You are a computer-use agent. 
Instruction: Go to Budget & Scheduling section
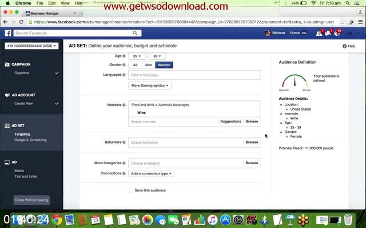click(x=30, y=140)
